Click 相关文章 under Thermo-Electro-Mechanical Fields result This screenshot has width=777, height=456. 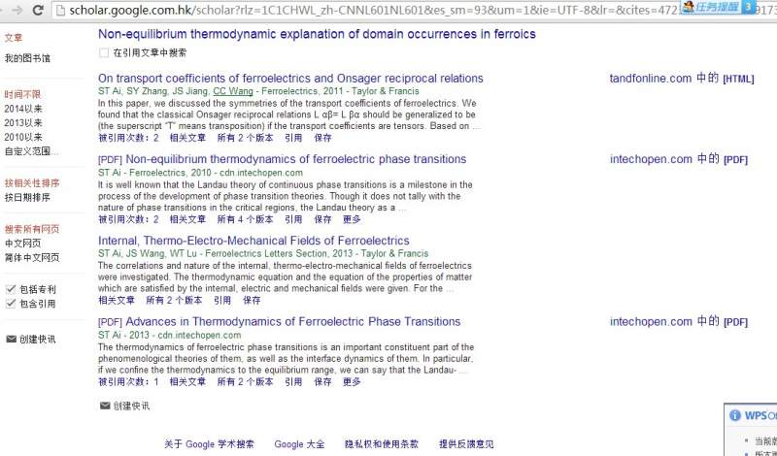coord(117,300)
